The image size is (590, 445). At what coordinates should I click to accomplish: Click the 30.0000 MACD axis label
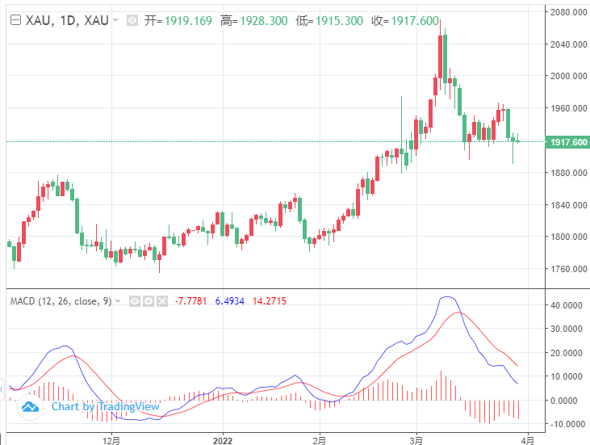click(x=567, y=329)
